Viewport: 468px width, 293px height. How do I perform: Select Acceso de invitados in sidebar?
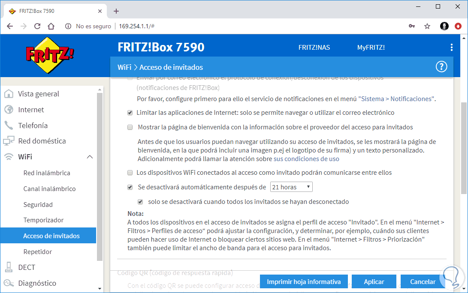(48, 236)
